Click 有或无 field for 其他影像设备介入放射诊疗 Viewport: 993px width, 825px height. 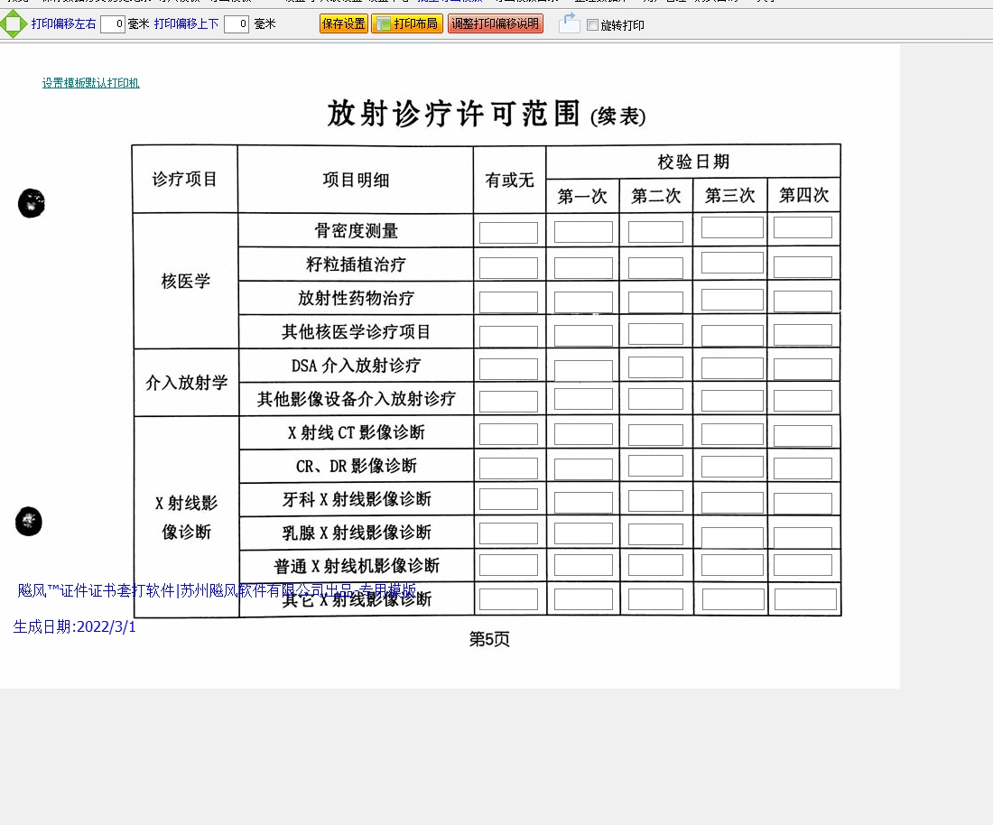[508, 402]
